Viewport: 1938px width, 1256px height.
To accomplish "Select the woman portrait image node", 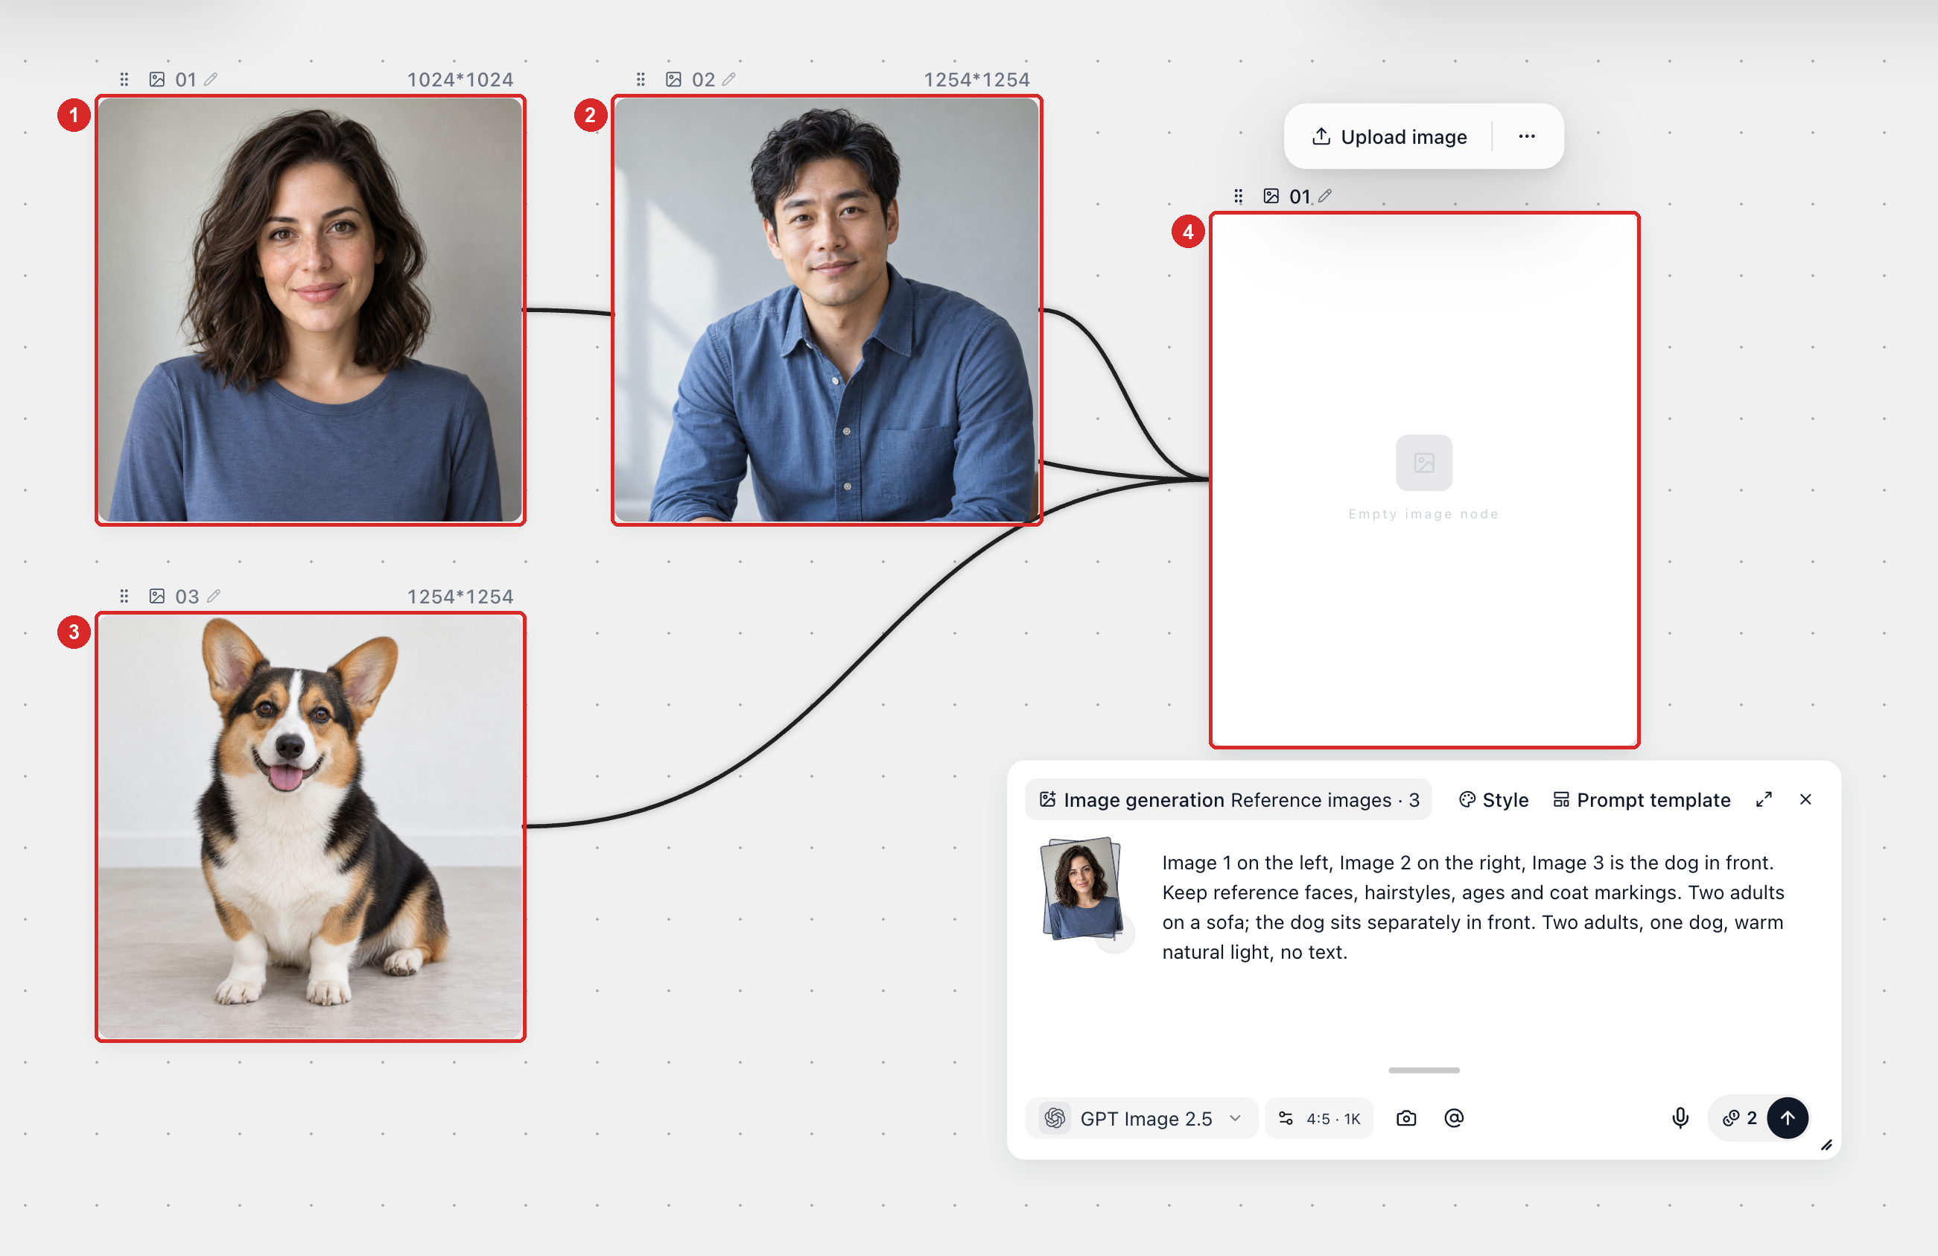I will click(311, 309).
